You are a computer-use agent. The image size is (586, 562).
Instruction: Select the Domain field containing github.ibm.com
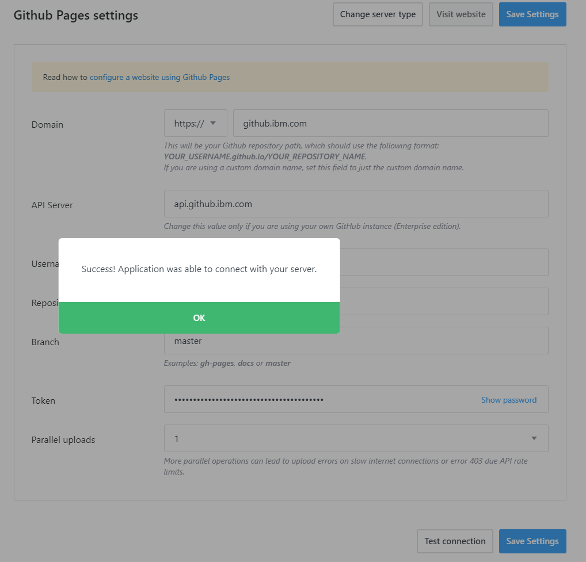pos(356,123)
